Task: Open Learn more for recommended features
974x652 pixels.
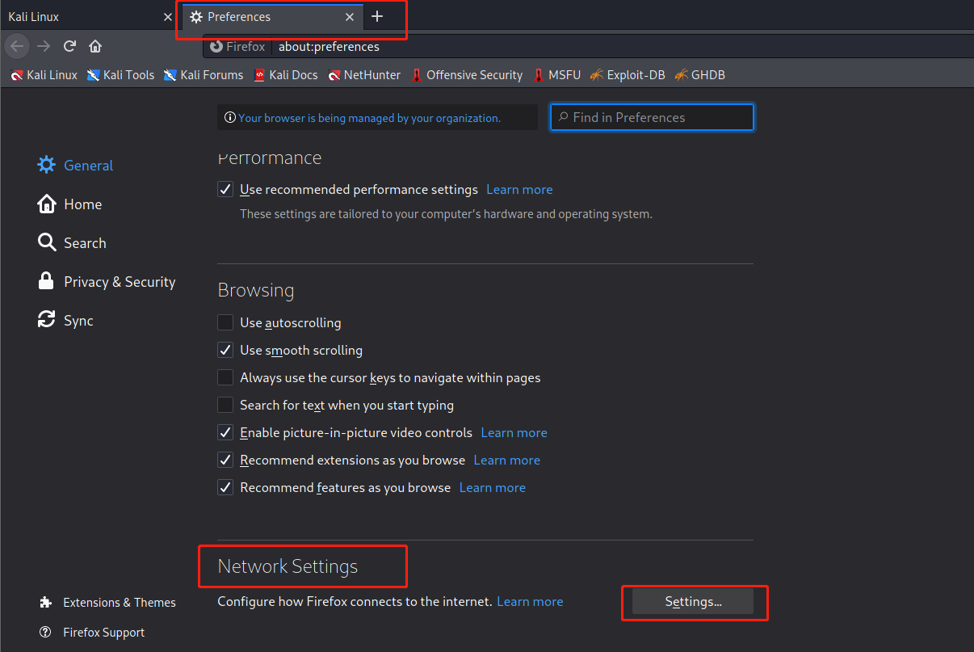Action: [492, 488]
